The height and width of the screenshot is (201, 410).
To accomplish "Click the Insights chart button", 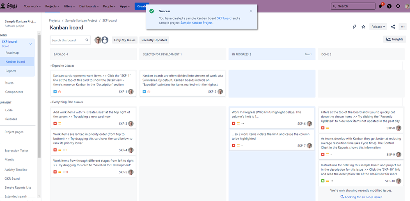I will (394, 39).
